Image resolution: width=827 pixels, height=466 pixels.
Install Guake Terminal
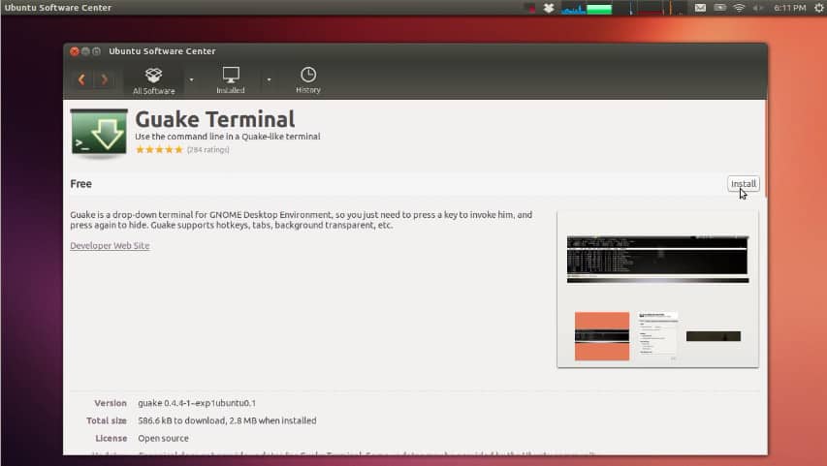point(744,184)
